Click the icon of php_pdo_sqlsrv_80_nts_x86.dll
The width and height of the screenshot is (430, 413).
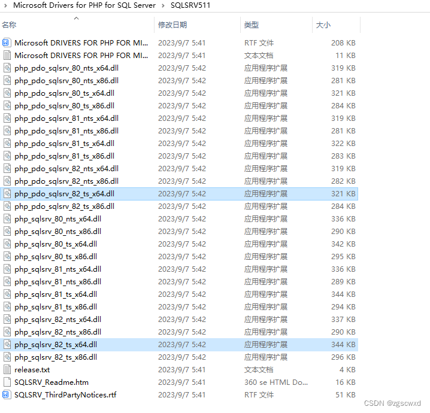click(x=7, y=81)
